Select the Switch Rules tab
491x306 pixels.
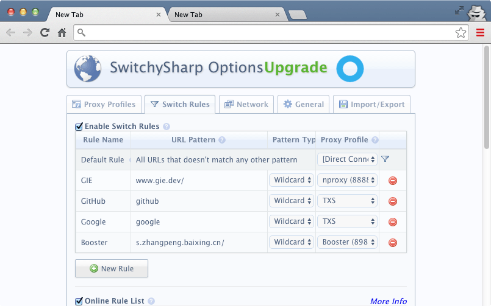coord(180,104)
